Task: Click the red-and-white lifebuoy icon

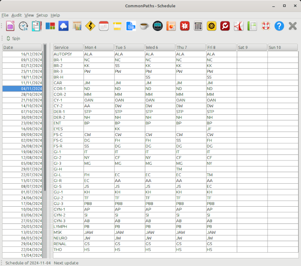Action: (x=265, y=26)
